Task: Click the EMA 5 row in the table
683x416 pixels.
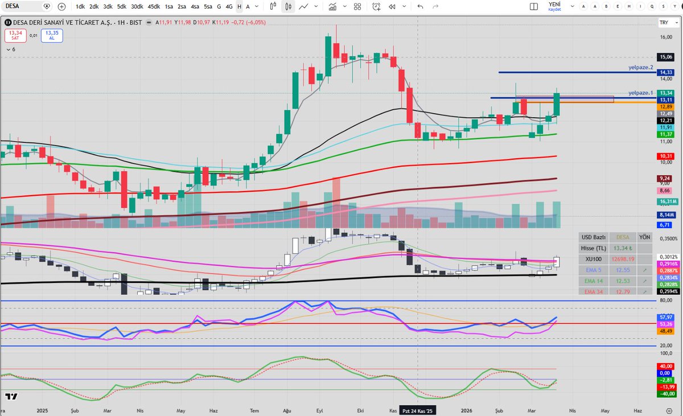Action: [x=615, y=269]
